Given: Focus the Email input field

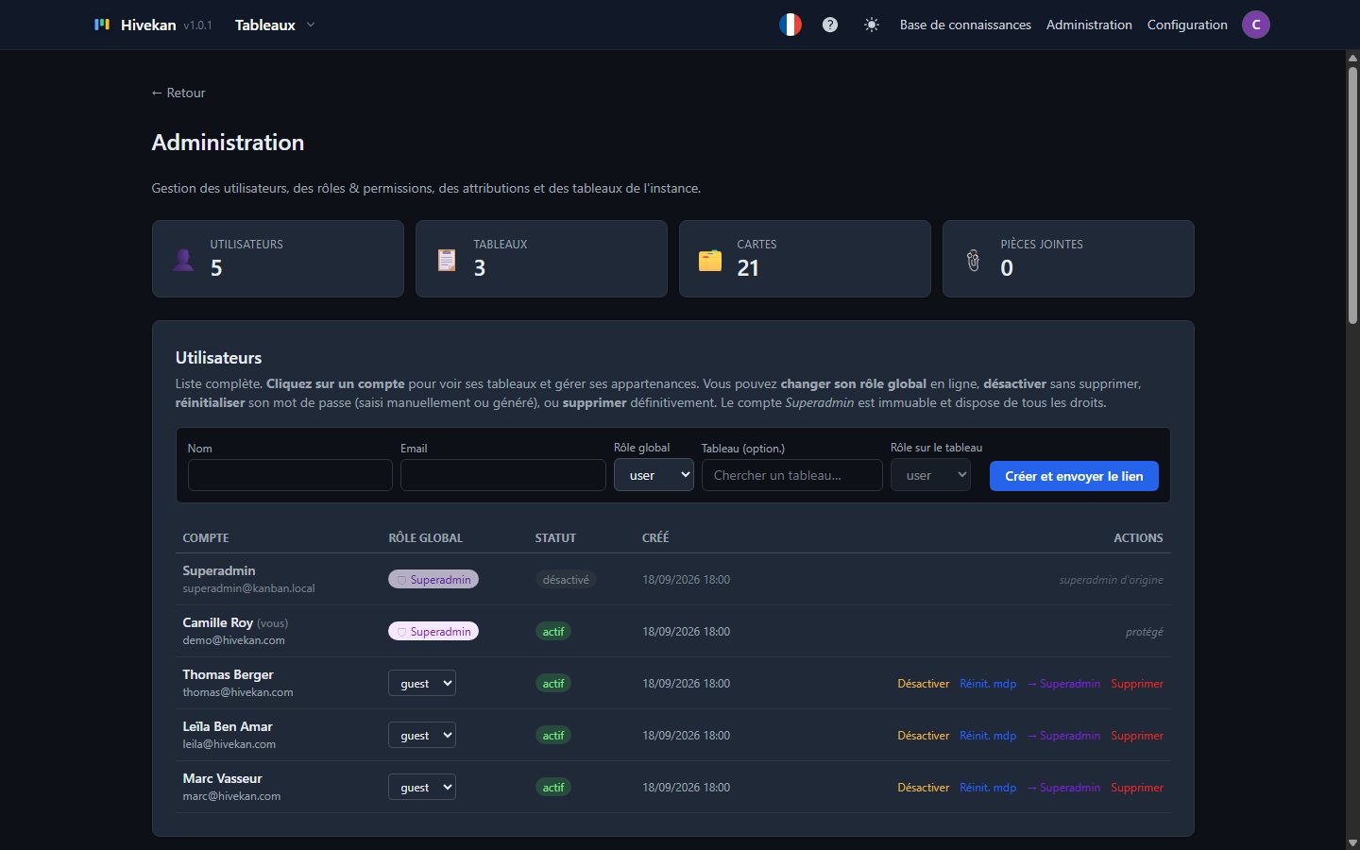Looking at the screenshot, I should pyautogui.click(x=502, y=475).
